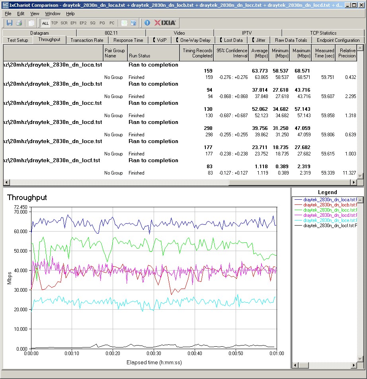The width and height of the screenshot is (367, 379).
Task: Switch to the TCP Statistics tab
Action: 323,33
